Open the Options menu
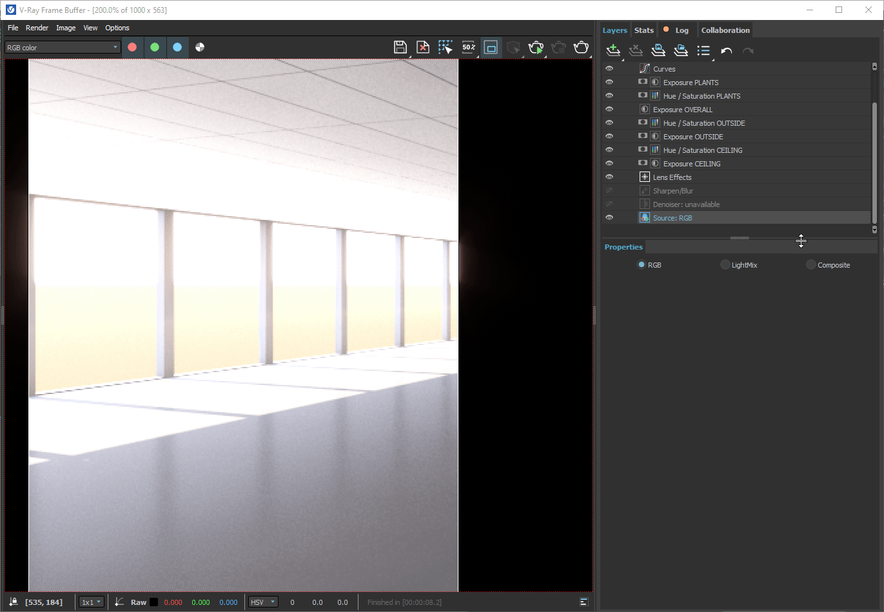This screenshot has height=612, width=884. (x=117, y=28)
